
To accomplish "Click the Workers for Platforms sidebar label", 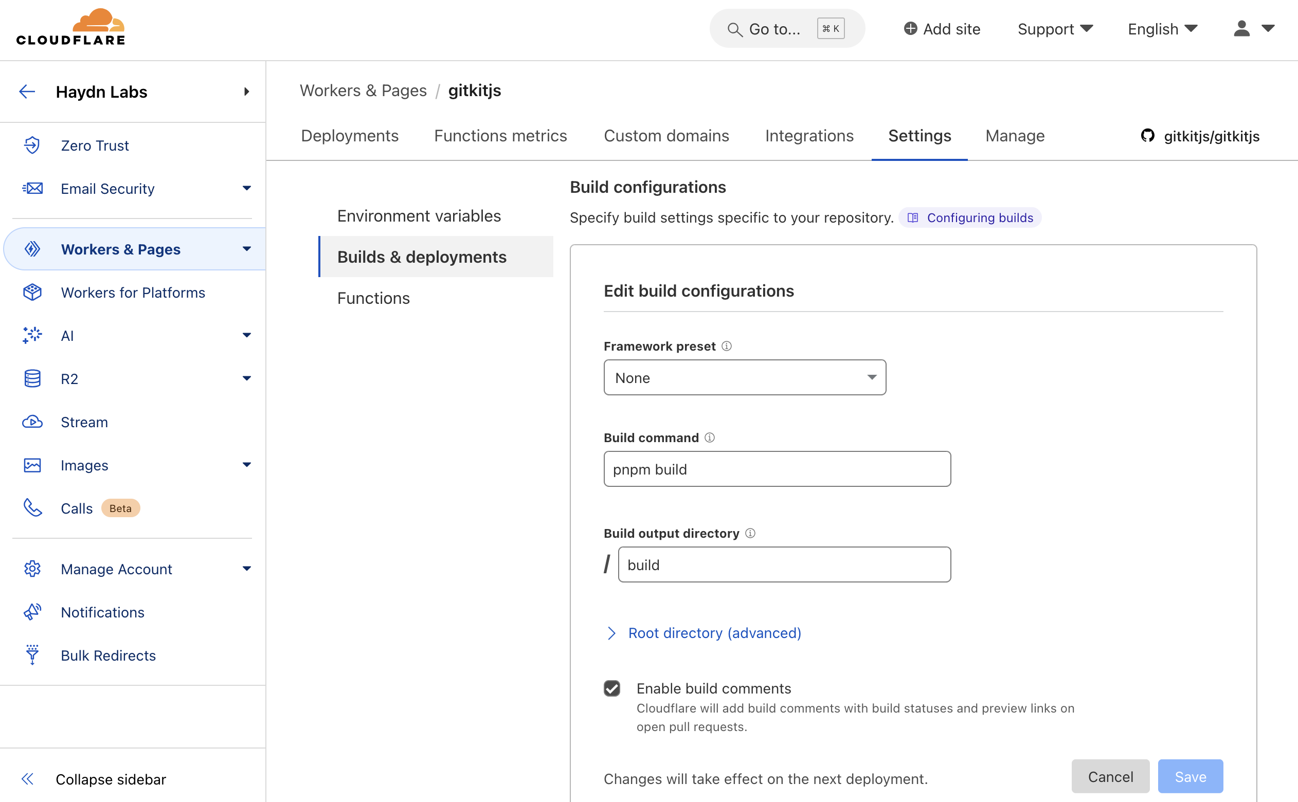I will [x=133, y=293].
